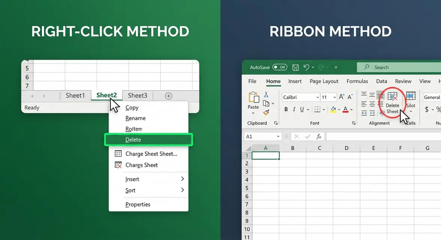Click the Chares Sheet icon with red X
441x240 pixels.
point(118,165)
